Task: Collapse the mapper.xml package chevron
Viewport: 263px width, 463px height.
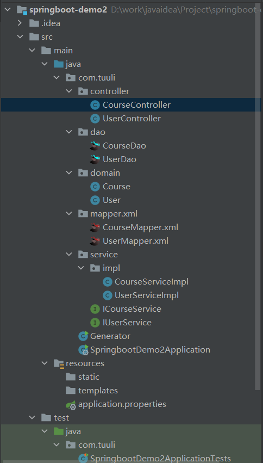Action: [x=69, y=213]
